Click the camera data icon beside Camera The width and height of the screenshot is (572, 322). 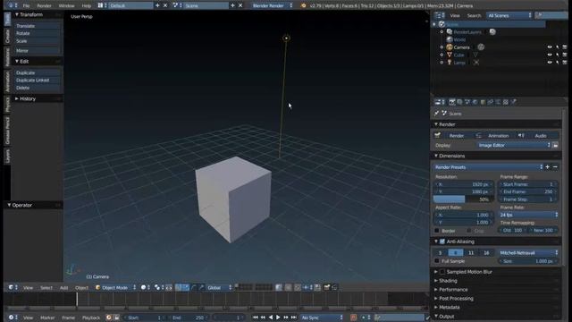pos(481,47)
